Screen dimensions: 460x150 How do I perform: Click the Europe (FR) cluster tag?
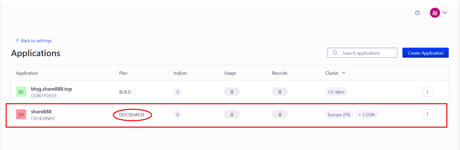(x=339, y=115)
